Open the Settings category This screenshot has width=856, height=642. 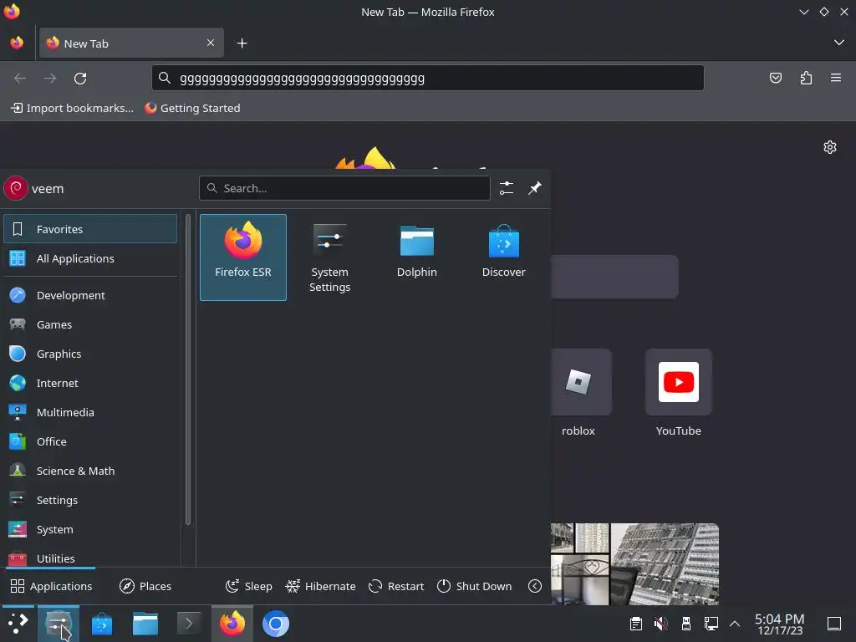[x=90, y=500]
